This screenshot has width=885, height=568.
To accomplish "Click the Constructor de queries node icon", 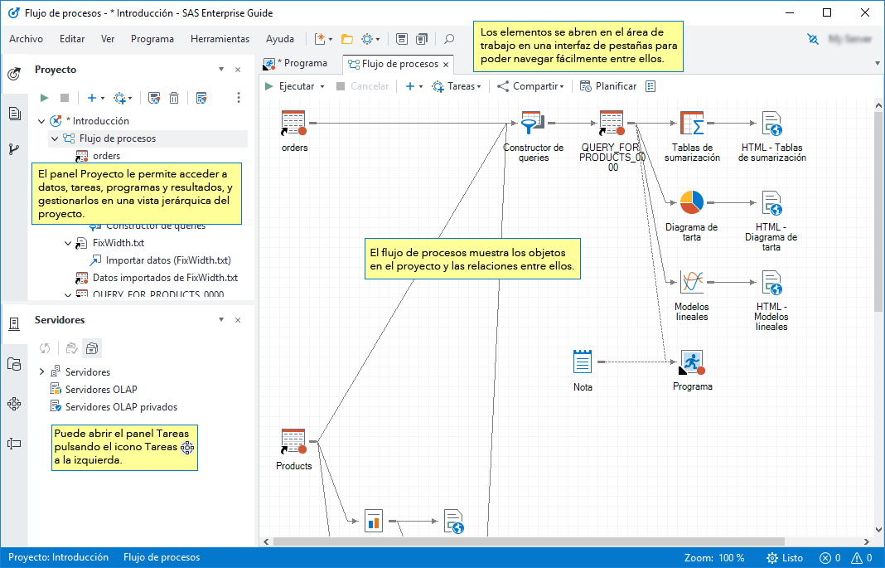I will coord(531,124).
